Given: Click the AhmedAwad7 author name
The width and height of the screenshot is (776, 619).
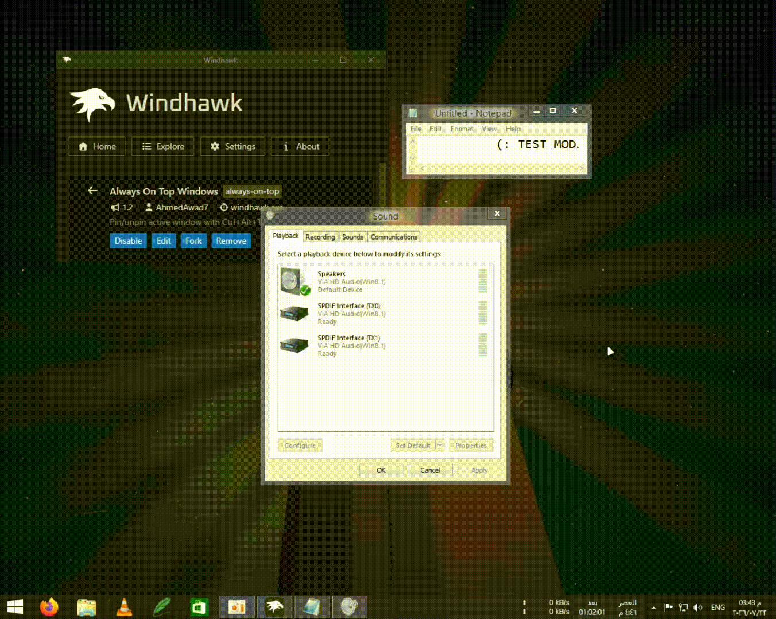Looking at the screenshot, I should point(182,207).
